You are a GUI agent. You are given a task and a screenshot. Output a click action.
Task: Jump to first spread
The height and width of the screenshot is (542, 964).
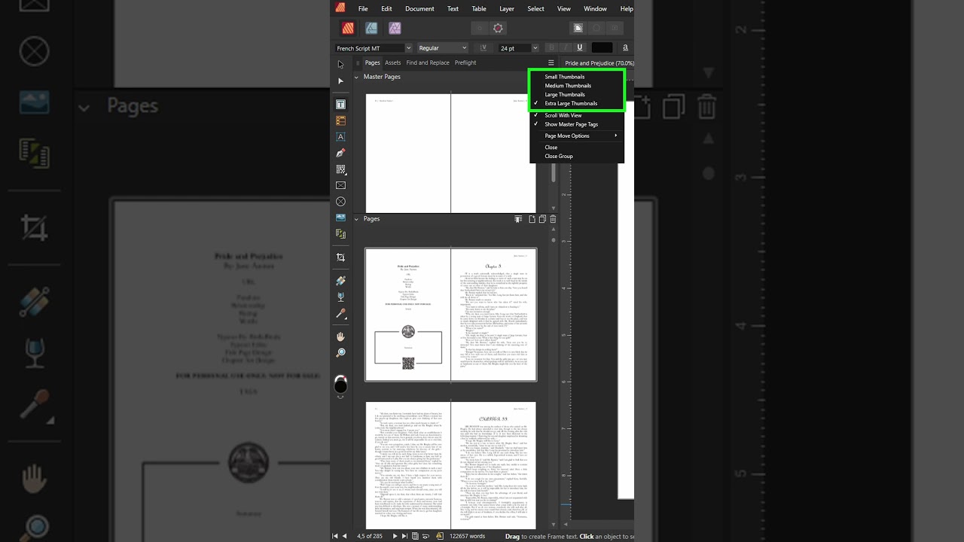click(336, 536)
